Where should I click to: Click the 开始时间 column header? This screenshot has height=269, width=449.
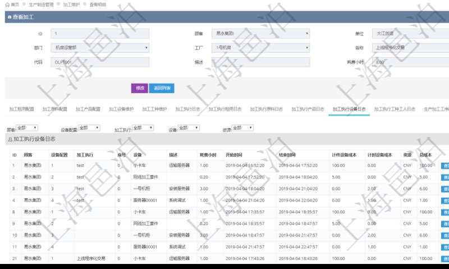click(x=234, y=155)
